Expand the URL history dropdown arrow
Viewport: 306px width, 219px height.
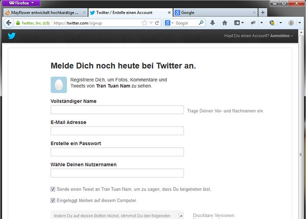pos(151,23)
